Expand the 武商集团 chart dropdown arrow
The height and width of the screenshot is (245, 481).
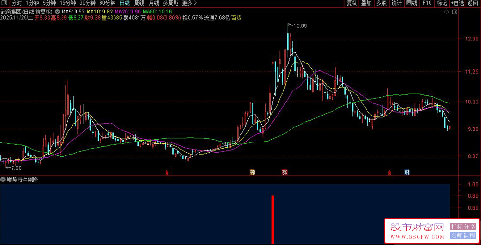click(58, 11)
